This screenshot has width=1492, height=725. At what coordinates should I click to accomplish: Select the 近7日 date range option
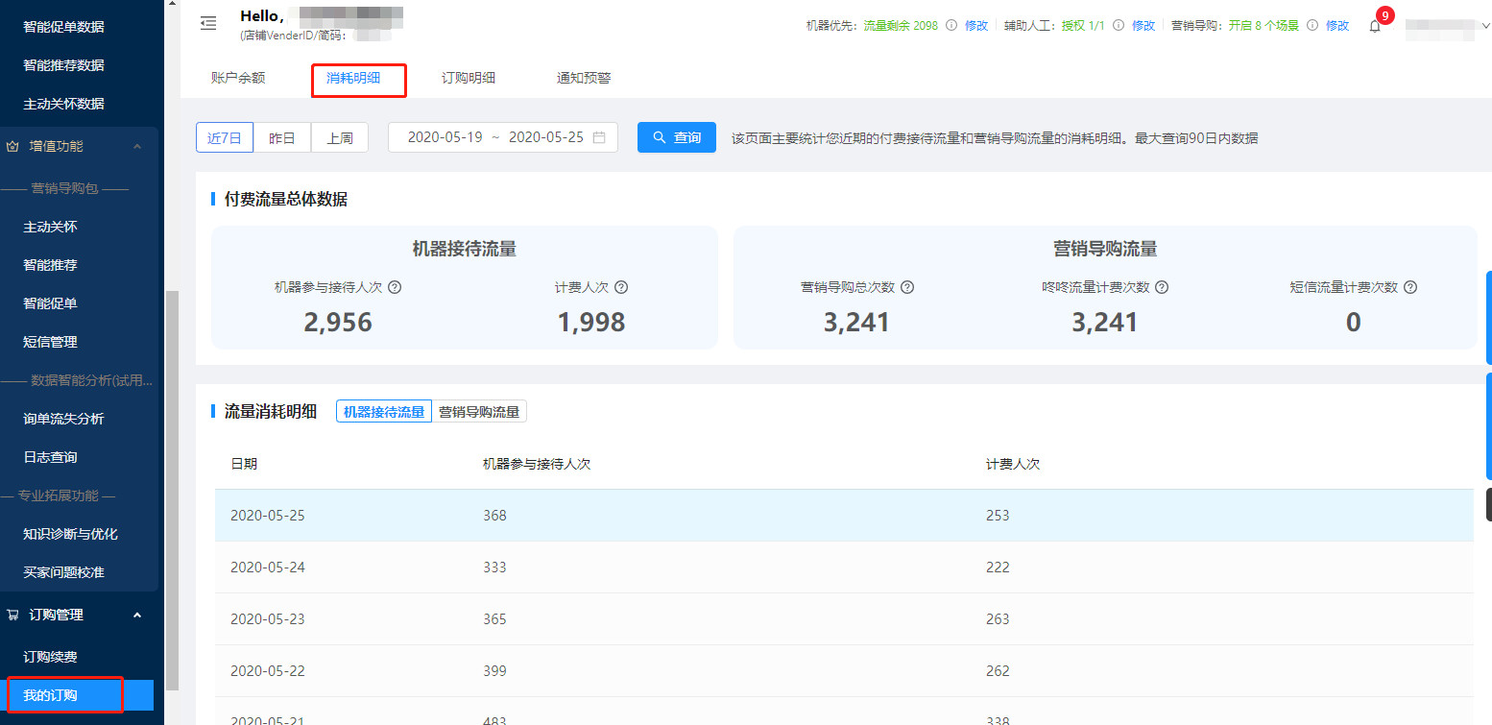[x=225, y=137]
